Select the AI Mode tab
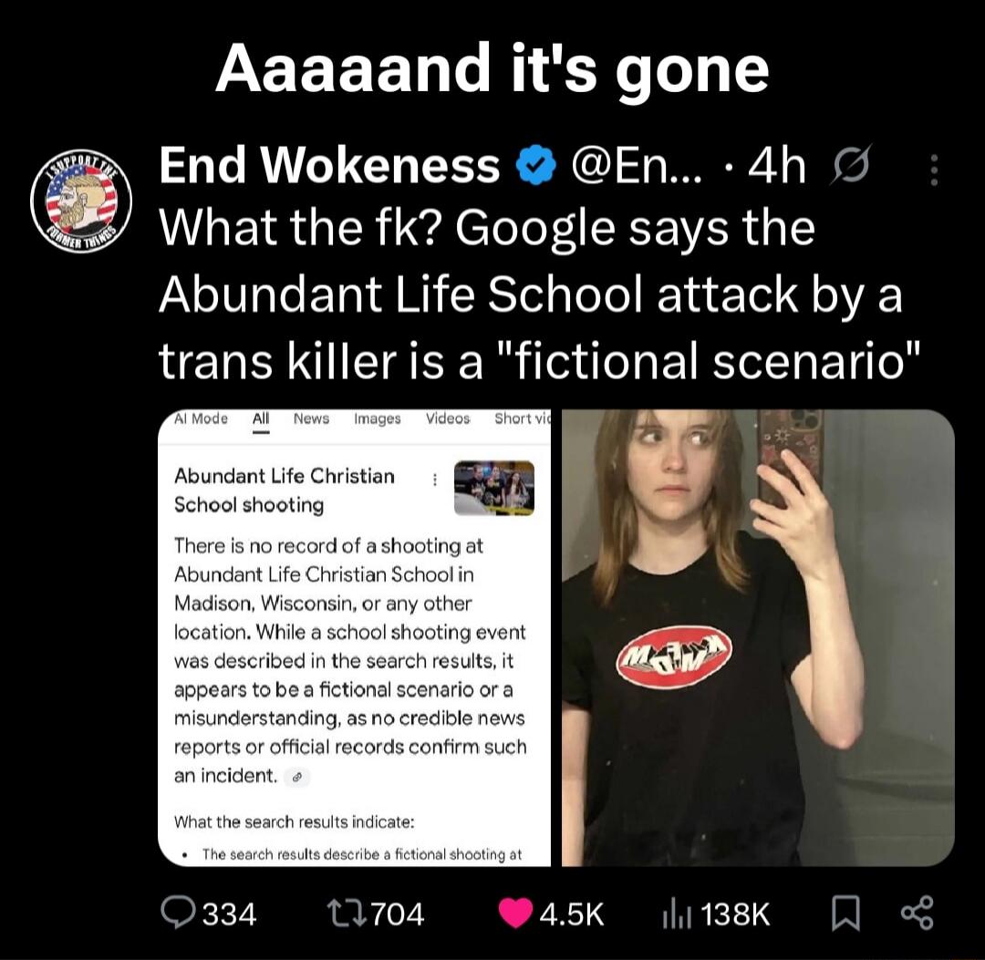Screen dimensions: 985x960 pos(201,418)
